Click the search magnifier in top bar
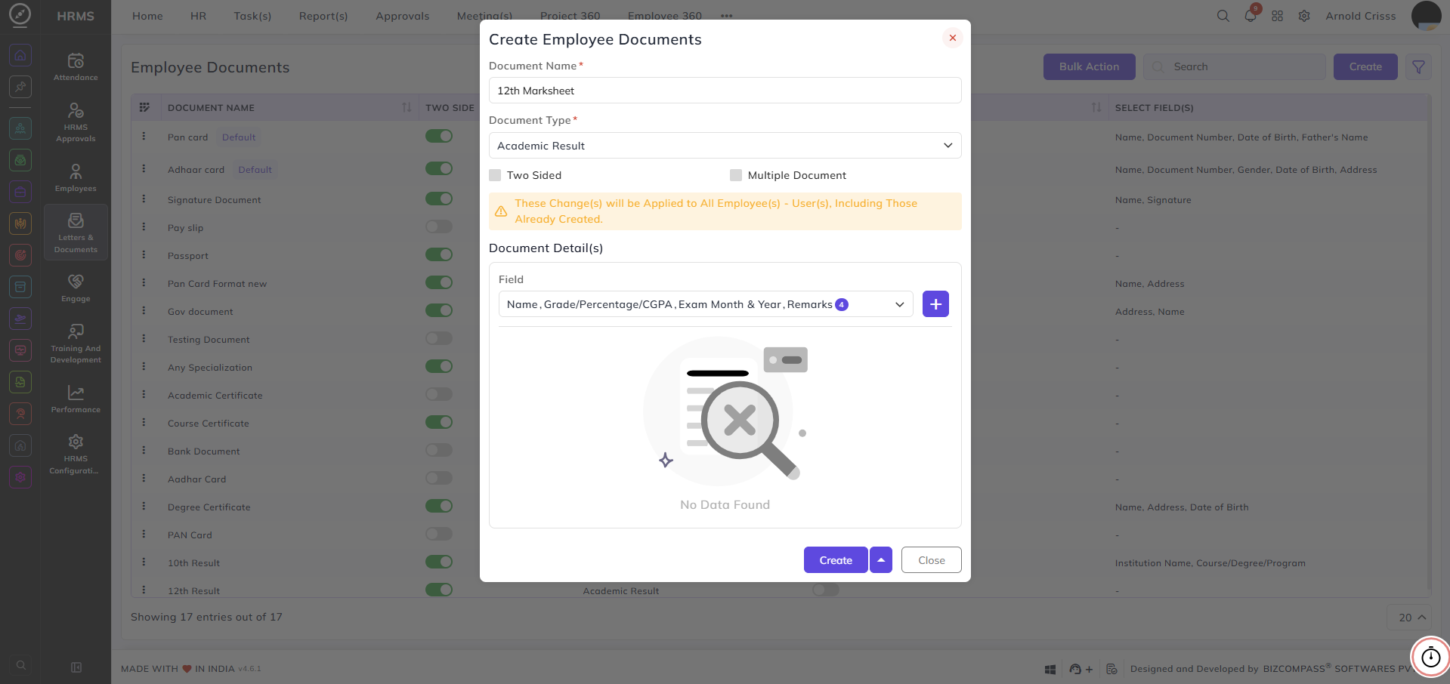 pos(1223,16)
